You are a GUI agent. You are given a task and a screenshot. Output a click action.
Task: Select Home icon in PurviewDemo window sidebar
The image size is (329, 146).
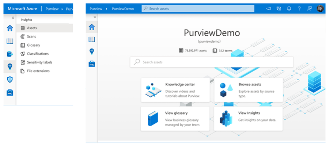coord(92,27)
